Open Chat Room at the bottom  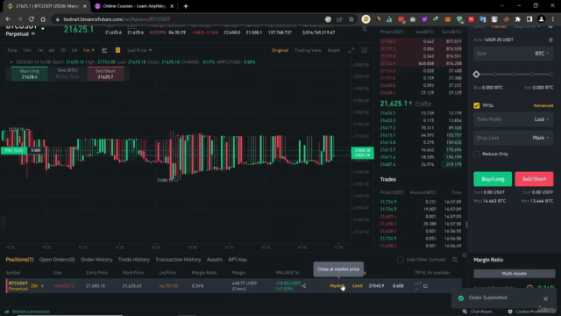coord(478,312)
